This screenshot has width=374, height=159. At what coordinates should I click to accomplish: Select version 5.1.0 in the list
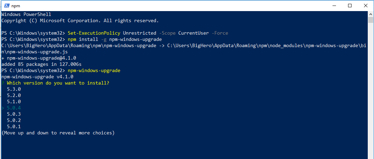[x=14, y=101]
